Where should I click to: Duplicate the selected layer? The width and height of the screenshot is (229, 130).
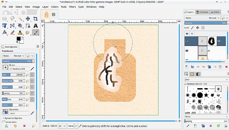(x=209, y=67)
